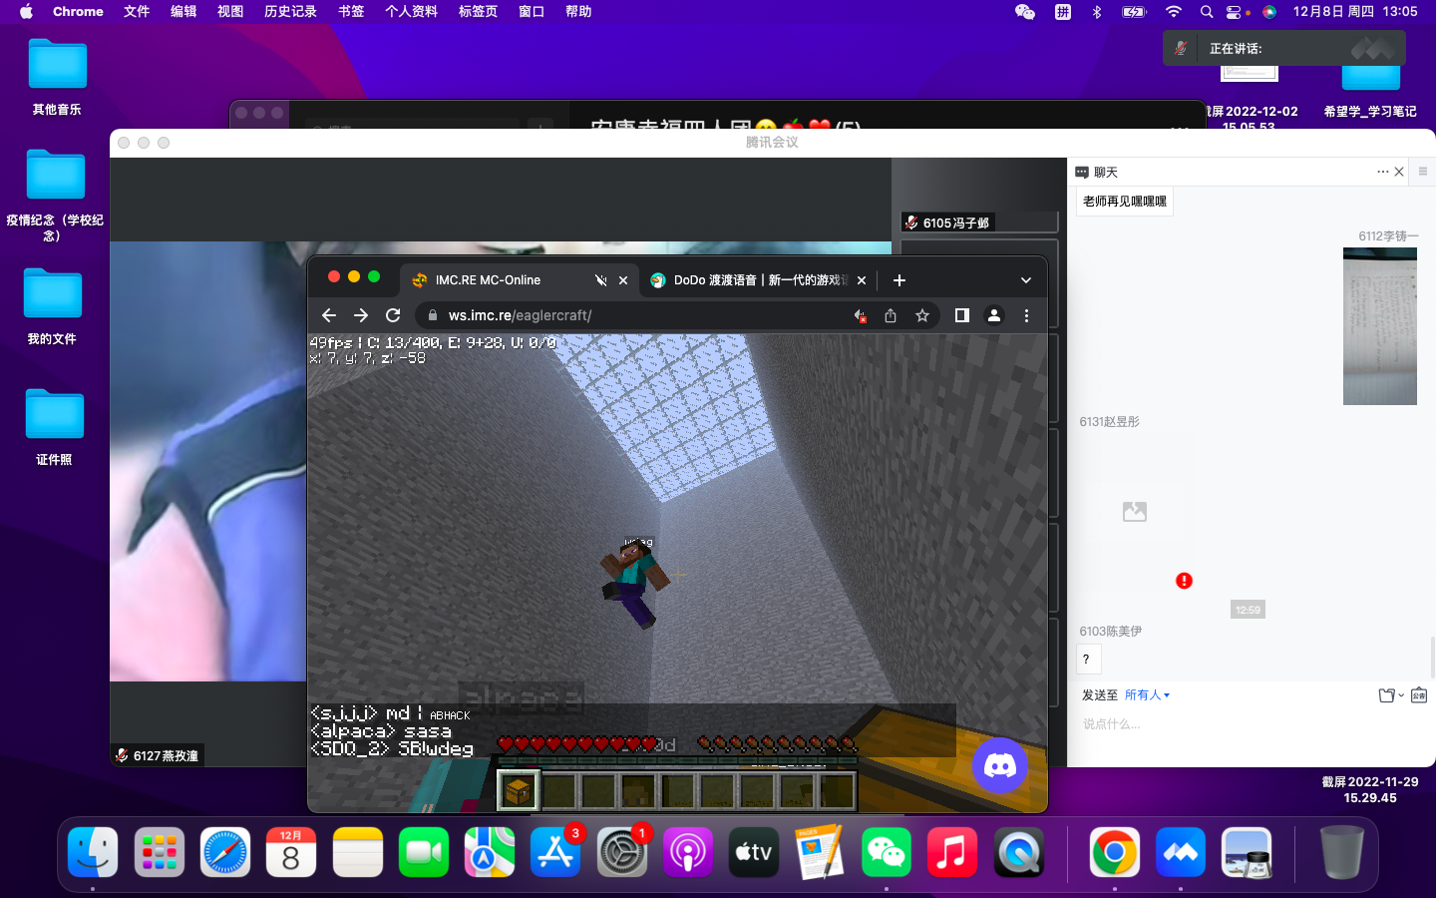This screenshot has width=1436, height=898.
Task: Open System Preferences from the Dock
Action: (622, 852)
